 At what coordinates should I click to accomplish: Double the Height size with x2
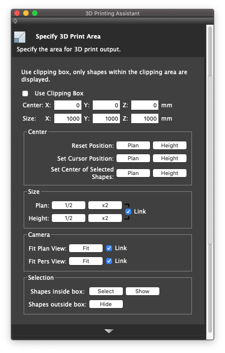[105, 218]
